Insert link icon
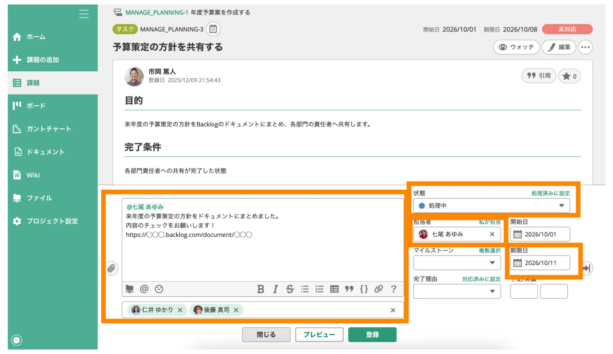This screenshot has height=354, width=613. (378, 289)
